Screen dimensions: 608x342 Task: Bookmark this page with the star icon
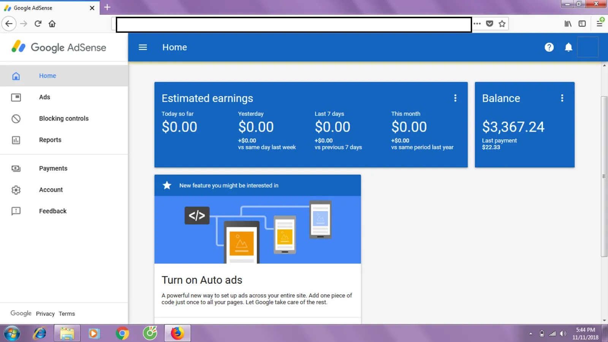pyautogui.click(x=502, y=24)
